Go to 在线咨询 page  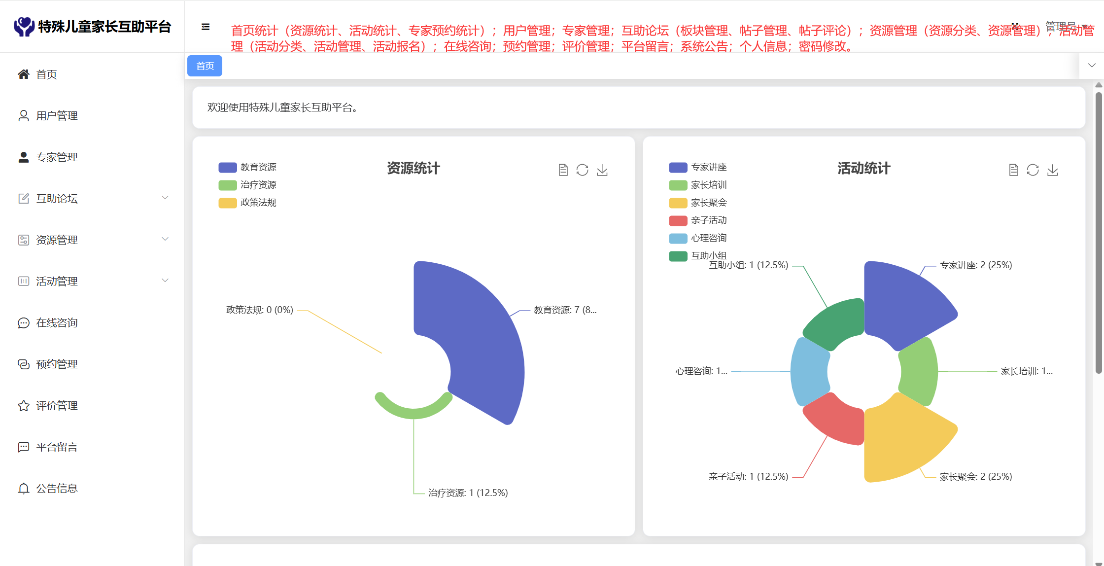point(57,322)
